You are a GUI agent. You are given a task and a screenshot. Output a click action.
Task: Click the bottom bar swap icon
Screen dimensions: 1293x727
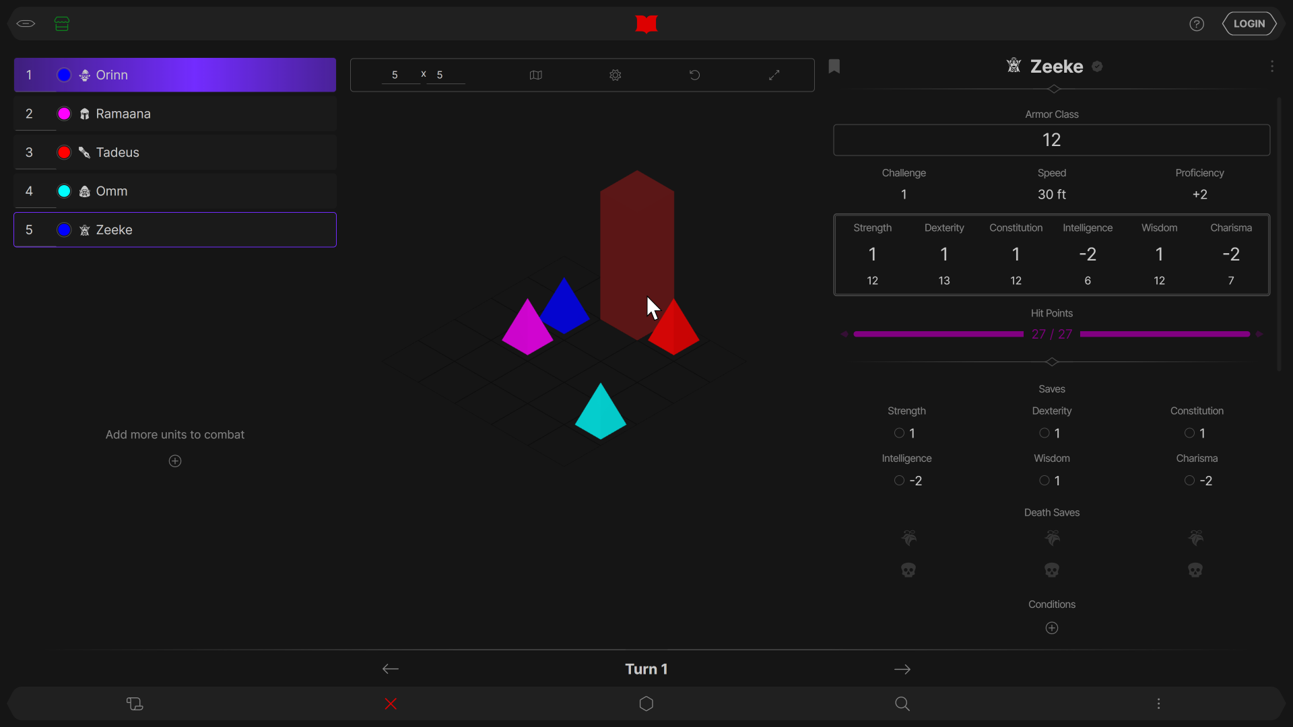tap(135, 704)
